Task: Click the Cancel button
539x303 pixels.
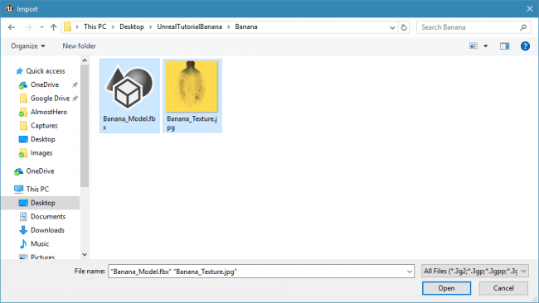Action: pos(503,288)
